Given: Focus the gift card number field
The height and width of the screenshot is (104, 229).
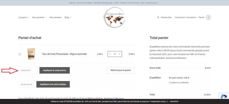Looking at the screenshot, I should [x=27, y=84].
